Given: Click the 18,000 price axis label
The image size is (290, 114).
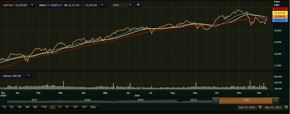Looking at the screenshot, I should click(278, 54).
